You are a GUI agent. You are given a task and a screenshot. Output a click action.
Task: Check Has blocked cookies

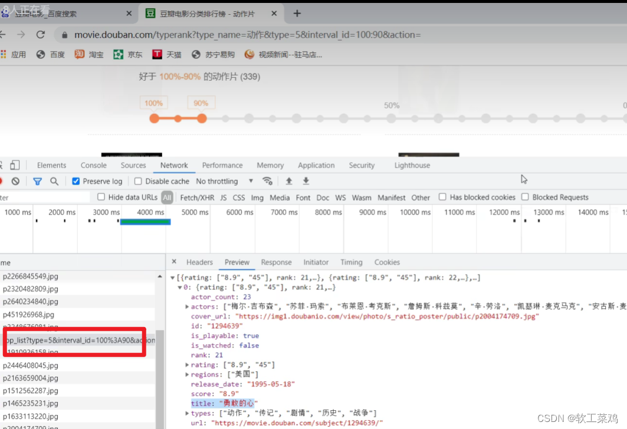tap(442, 196)
